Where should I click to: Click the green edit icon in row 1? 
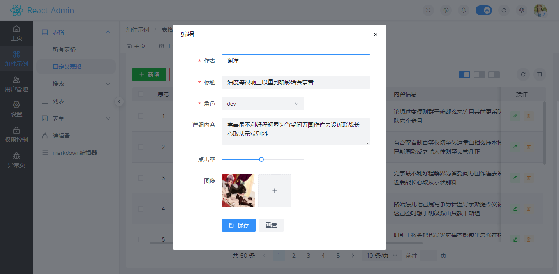515,116
